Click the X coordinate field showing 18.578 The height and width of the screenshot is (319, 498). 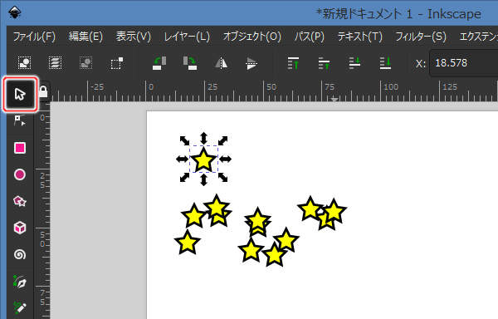pyautogui.click(x=464, y=63)
